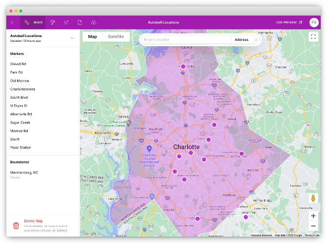327x243 pixels.
Task: Switch to Satellite view
Action: [116, 37]
